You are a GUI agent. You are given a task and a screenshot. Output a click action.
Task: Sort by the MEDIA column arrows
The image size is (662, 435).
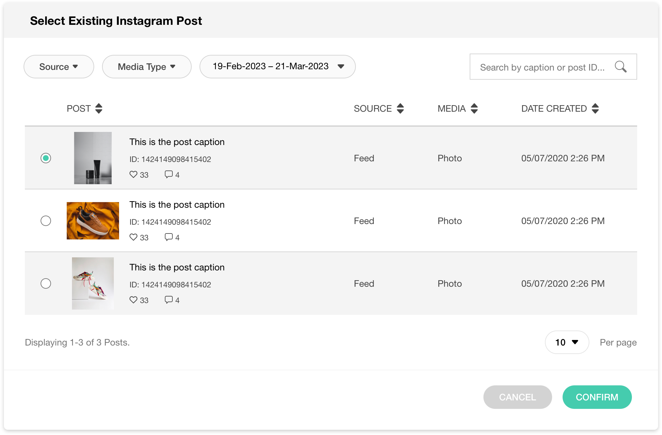click(x=474, y=108)
